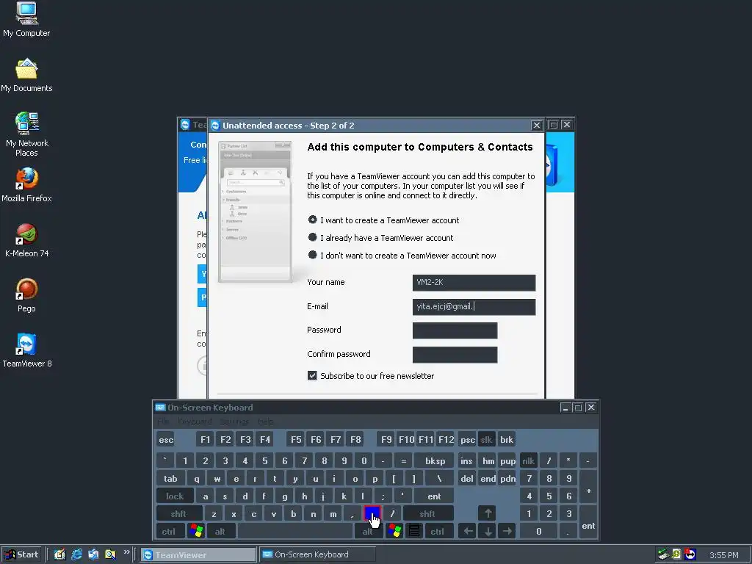This screenshot has width=752, height=564.
Task: Toggle the lock key on the on-screen keyboard
Action: [175, 496]
